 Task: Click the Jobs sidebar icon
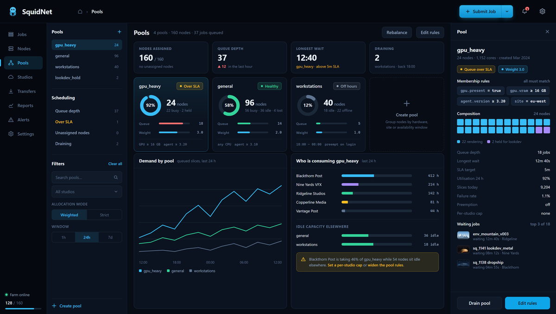(11, 34)
